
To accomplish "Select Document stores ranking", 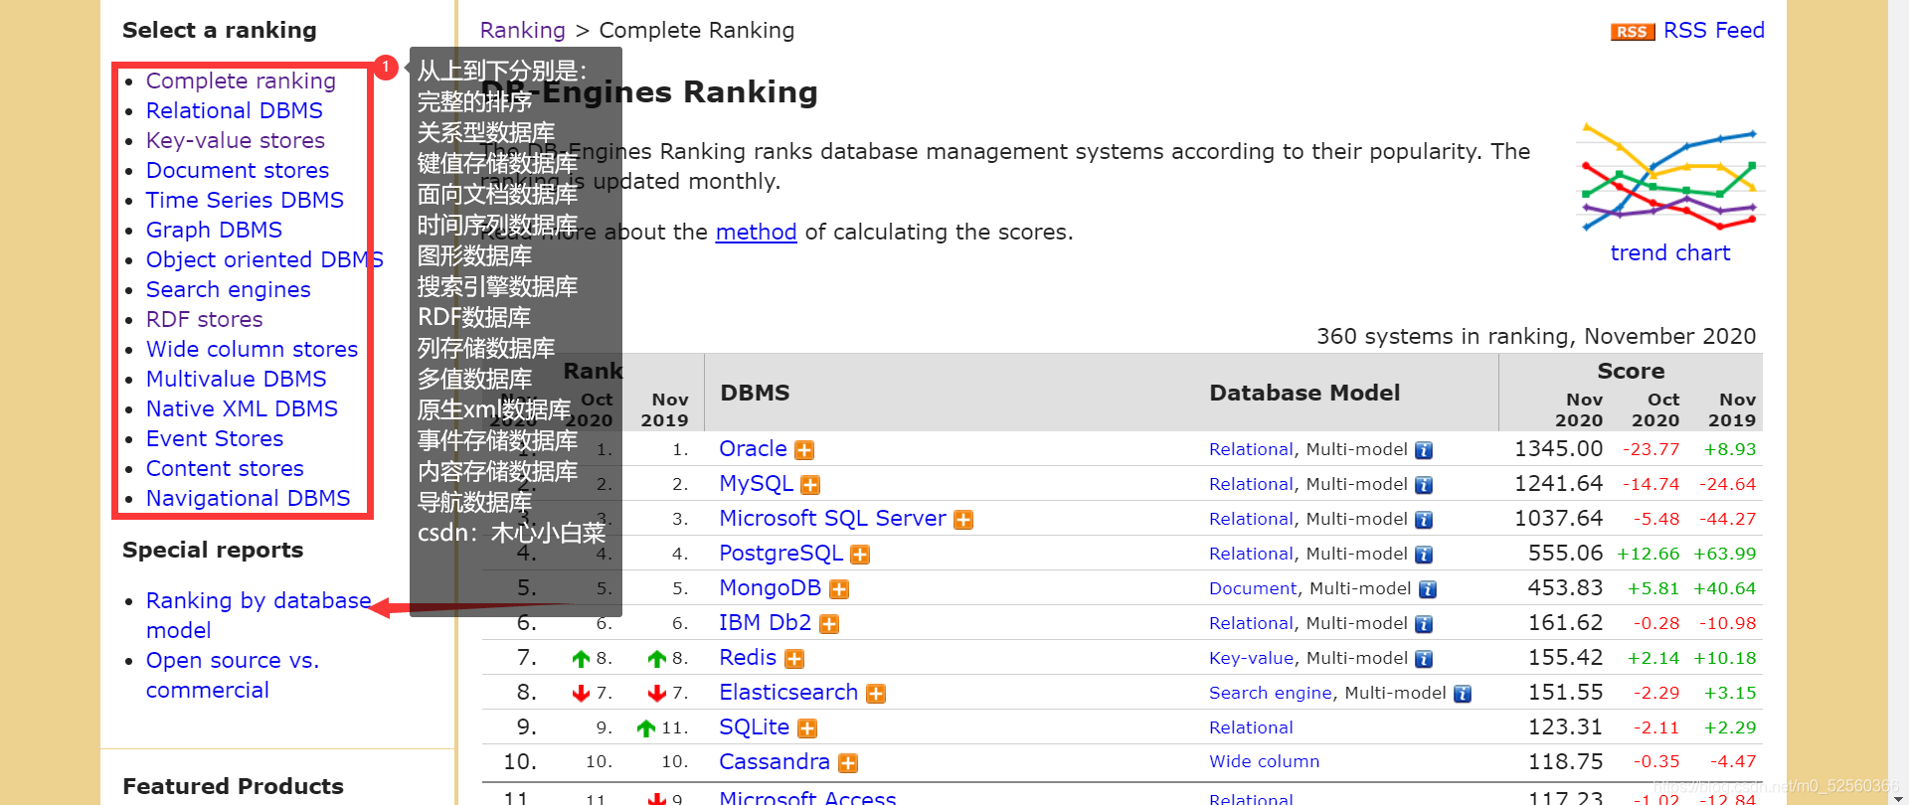I will (238, 170).
